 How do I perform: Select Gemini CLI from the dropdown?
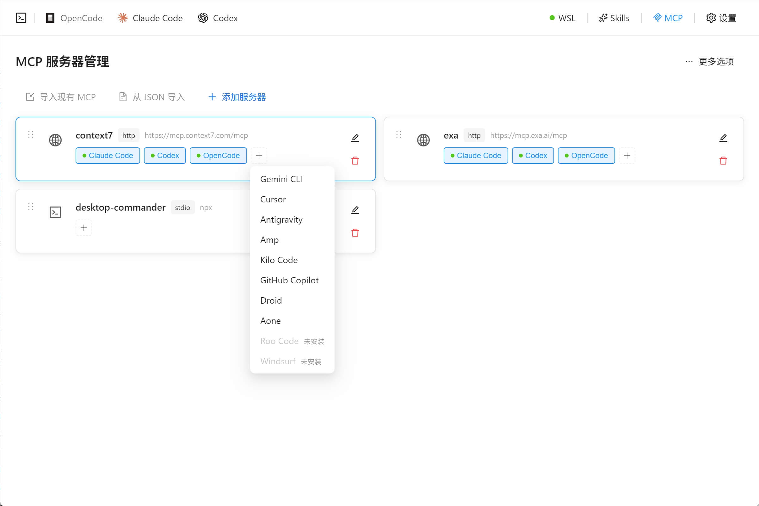click(292, 179)
